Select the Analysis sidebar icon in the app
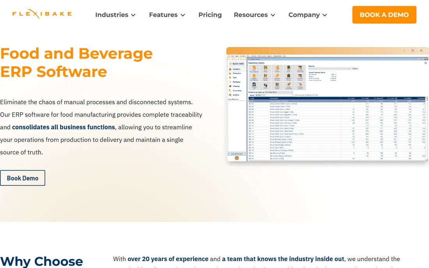The height and width of the screenshot is (268, 429). pyautogui.click(x=230, y=95)
